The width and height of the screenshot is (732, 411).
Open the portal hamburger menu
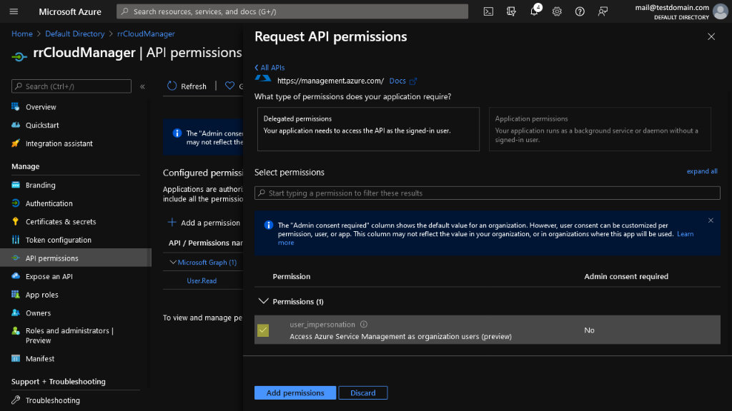pos(14,11)
